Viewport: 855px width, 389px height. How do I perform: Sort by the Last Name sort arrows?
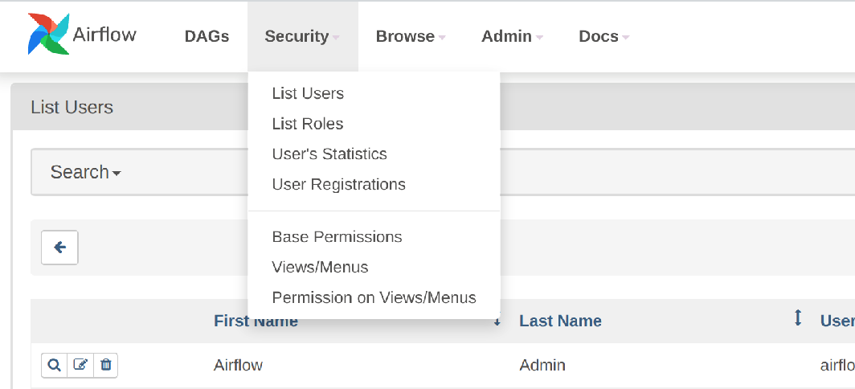click(797, 318)
